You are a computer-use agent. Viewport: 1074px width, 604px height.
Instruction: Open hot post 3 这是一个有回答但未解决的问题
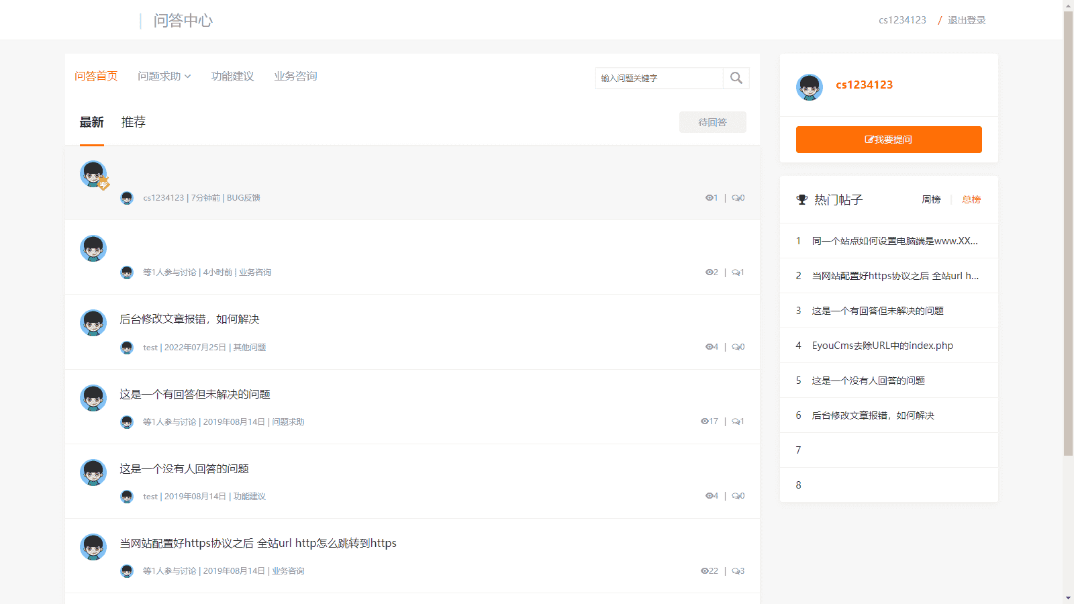click(878, 311)
